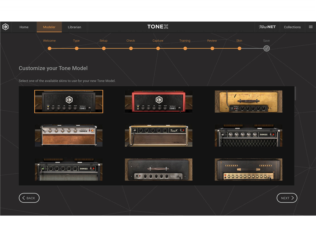The height and width of the screenshot is (237, 316).
Task: Pick the tweed amp skin with handle
Action: [249, 101]
